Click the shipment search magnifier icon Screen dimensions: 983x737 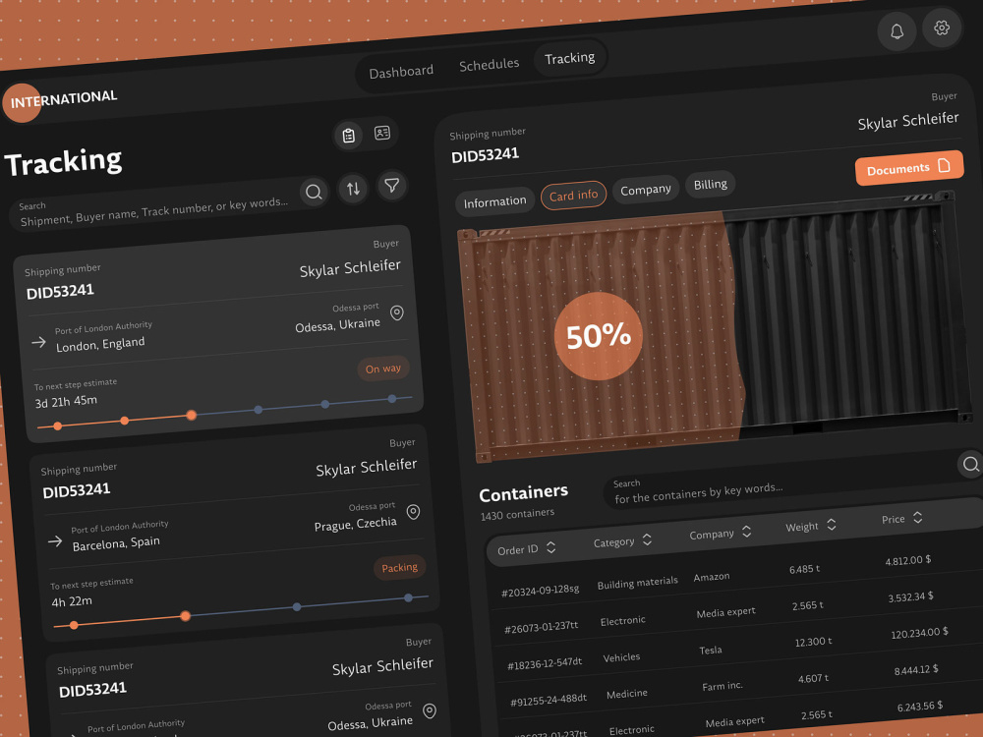point(315,192)
